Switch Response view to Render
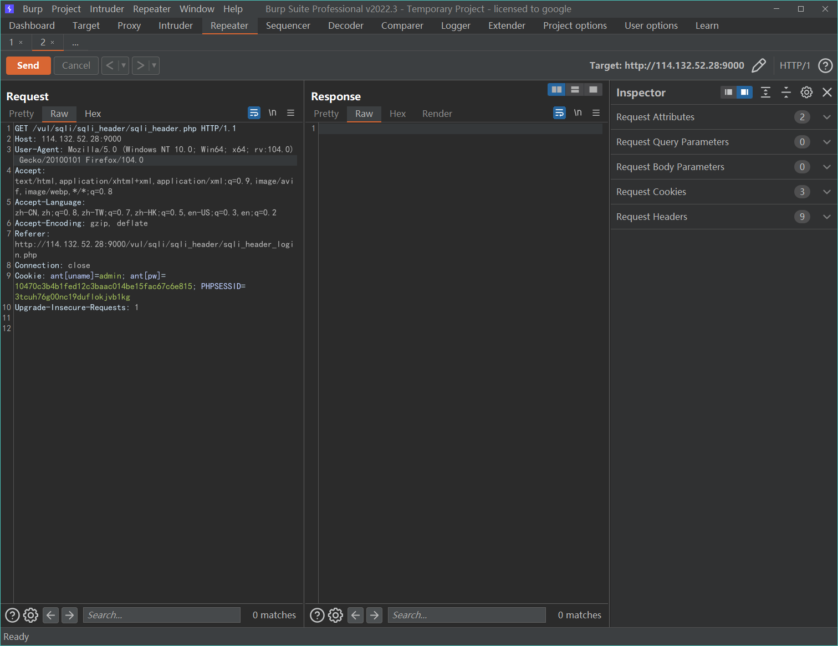The height and width of the screenshot is (646, 838). point(437,114)
